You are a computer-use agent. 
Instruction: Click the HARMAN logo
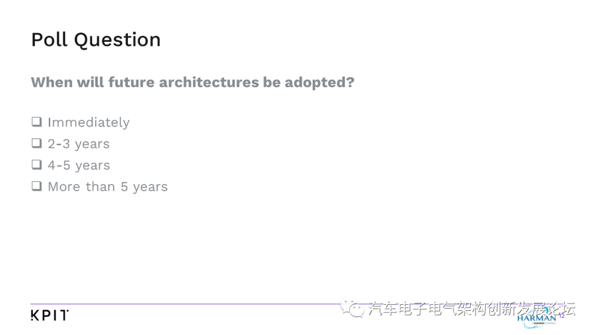point(537,318)
